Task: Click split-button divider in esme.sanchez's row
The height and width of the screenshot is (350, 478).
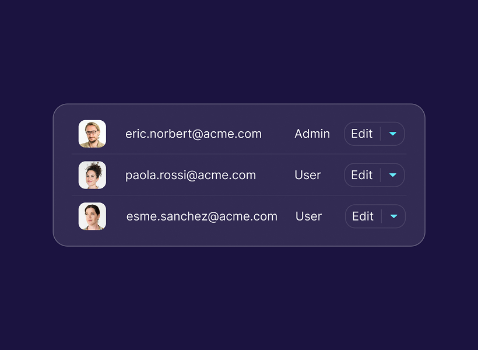Action: (x=382, y=216)
